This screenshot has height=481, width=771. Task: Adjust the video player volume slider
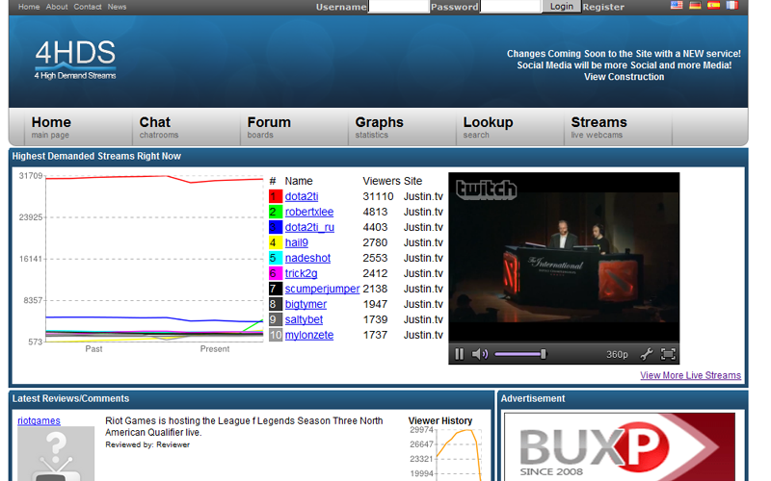tap(520, 354)
